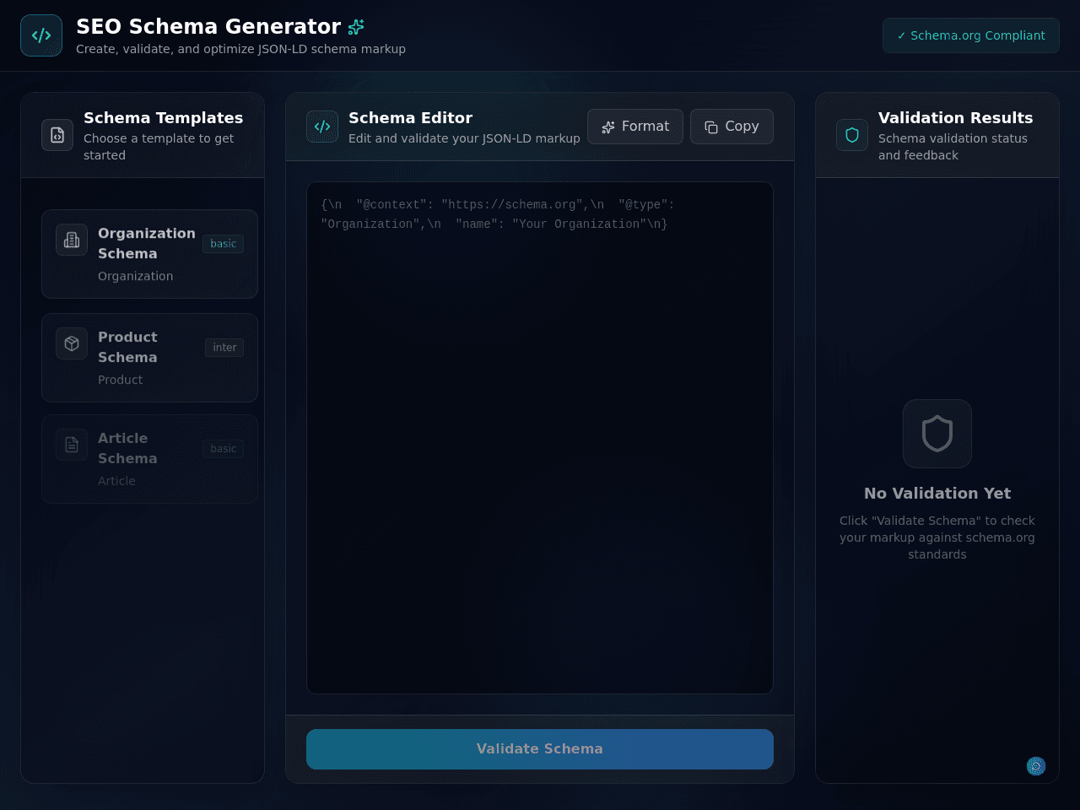Format the JSON-LD markup
Viewport: 1080px width, 810px height.
(635, 127)
